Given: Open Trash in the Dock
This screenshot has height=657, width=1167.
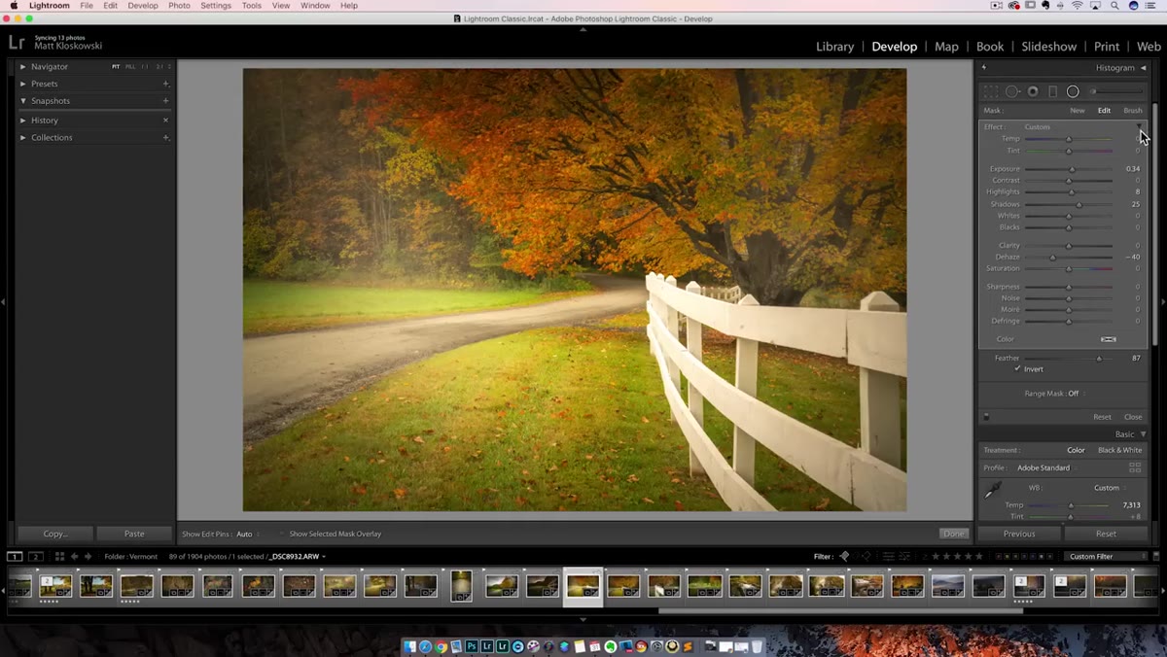Looking at the screenshot, I should (757, 646).
